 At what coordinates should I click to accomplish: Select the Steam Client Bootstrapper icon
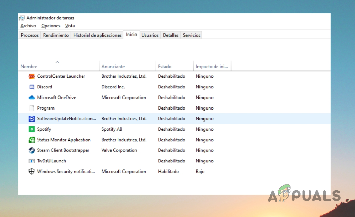pos(32,150)
